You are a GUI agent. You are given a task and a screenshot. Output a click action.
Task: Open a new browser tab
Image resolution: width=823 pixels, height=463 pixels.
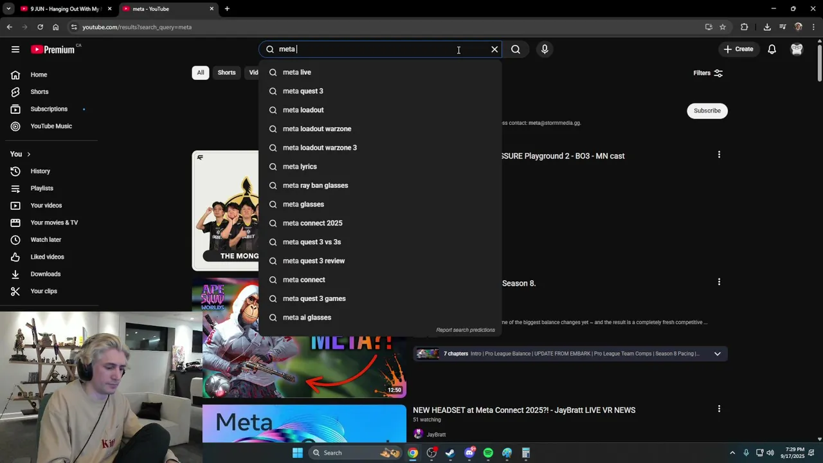[x=227, y=9]
